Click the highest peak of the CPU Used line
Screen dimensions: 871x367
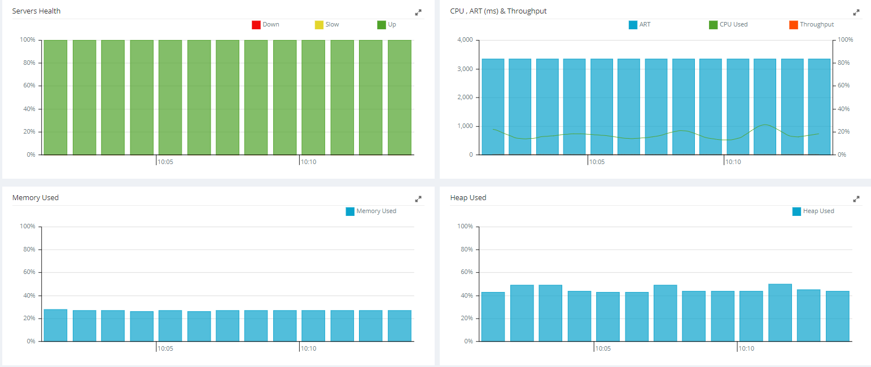click(765, 125)
